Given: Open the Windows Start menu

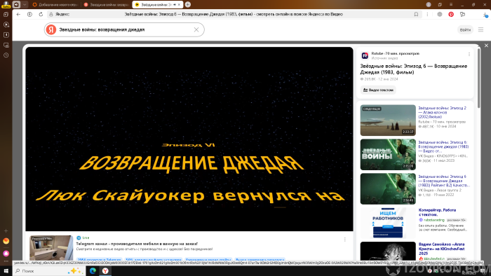Looking at the screenshot, I should tap(6, 271).
